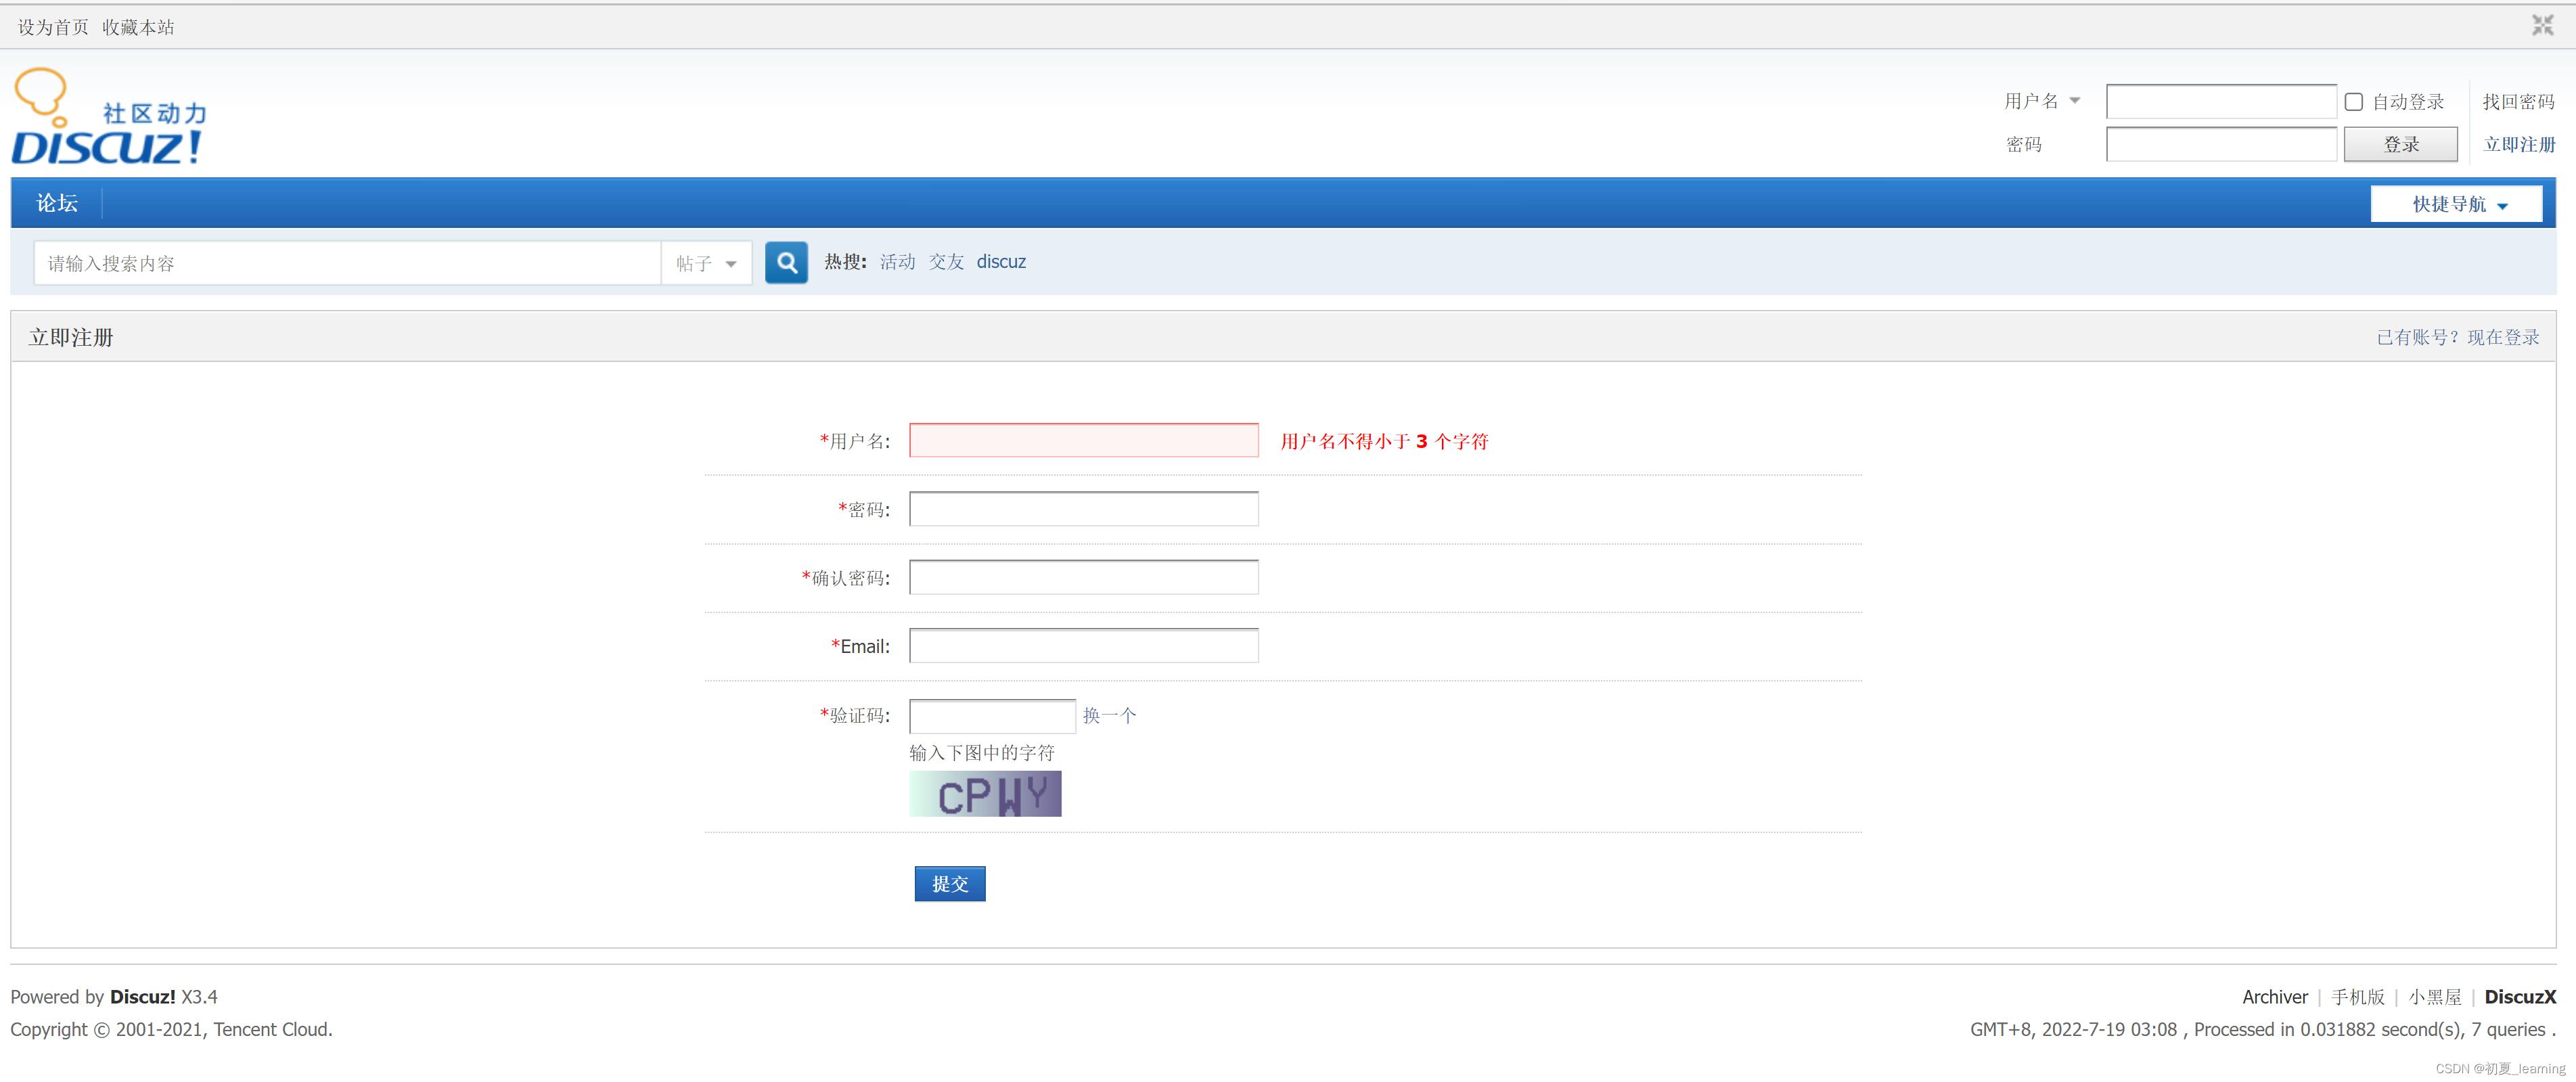
Task: Open the 帖子 search type dropdown
Action: click(706, 264)
